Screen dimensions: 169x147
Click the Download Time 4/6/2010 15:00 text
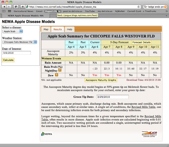click(x=144, y=80)
